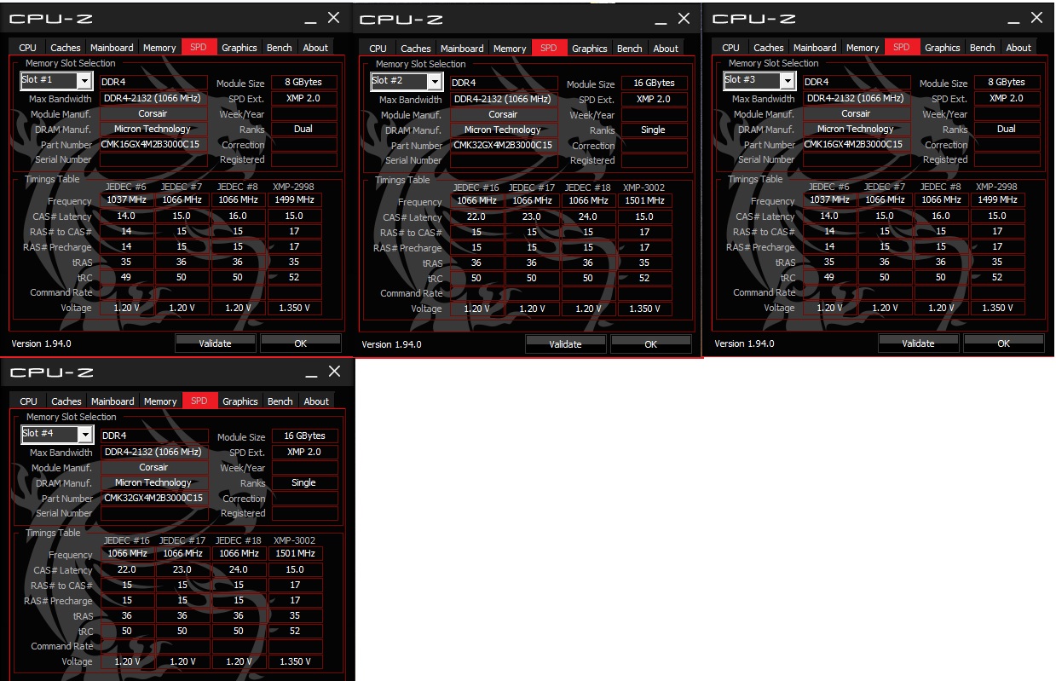This screenshot has width=1056, height=681.
Task: Select Memory tab in Slot #4 window
Action: click(160, 401)
